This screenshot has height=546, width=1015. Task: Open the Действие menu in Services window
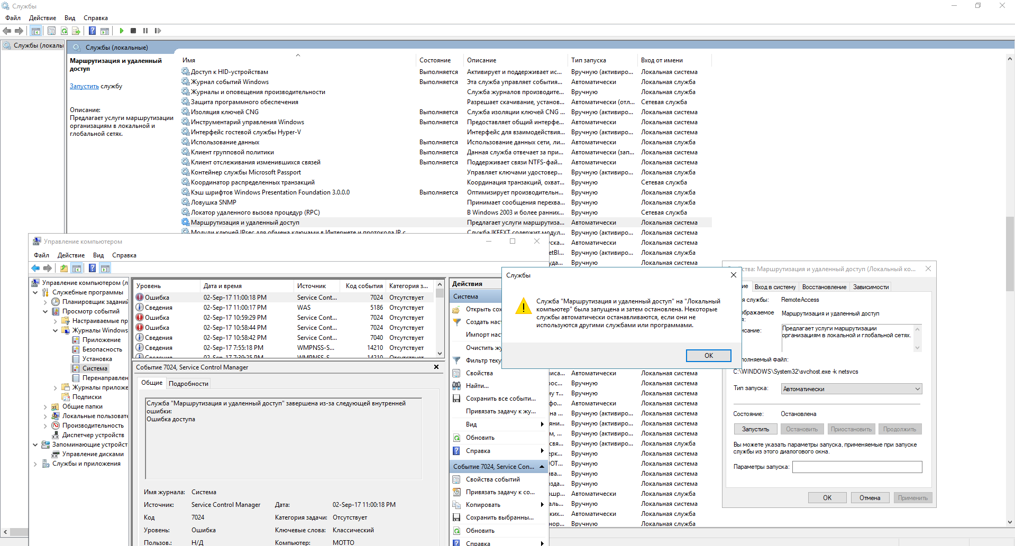pyautogui.click(x=42, y=18)
